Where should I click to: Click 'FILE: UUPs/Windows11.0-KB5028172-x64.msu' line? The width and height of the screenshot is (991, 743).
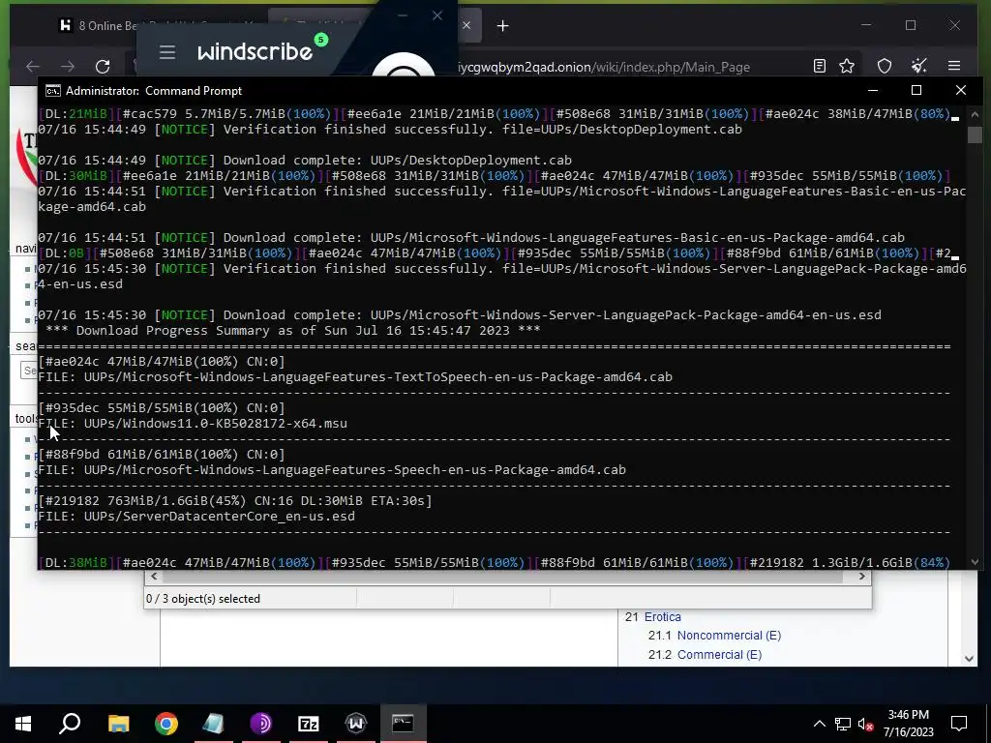193,424
